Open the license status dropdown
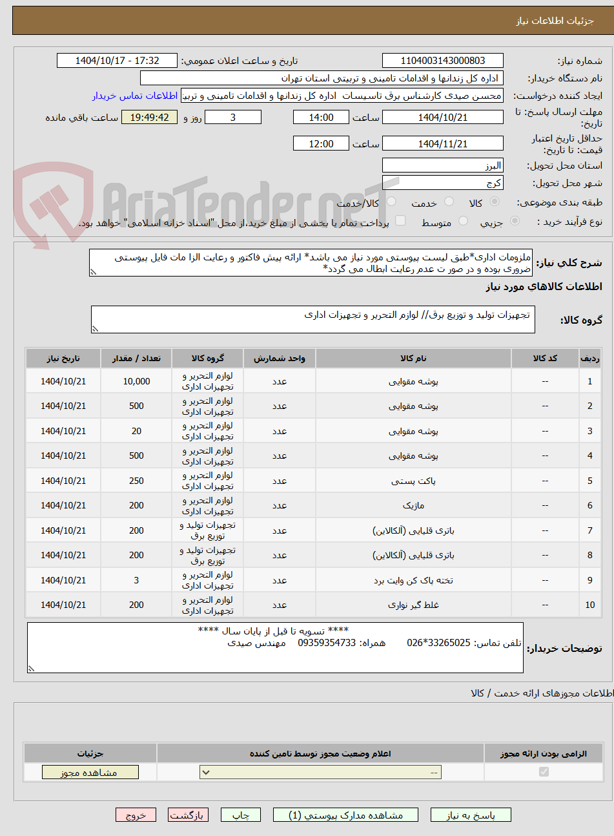The image size is (614, 836). pos(321,772)
